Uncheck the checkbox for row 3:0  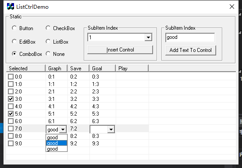pos(11,99)
